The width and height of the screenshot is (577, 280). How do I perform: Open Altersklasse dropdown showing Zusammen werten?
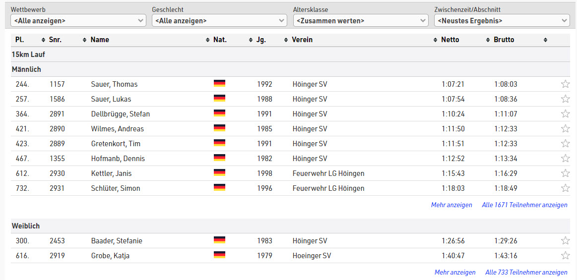click(360, 21)
